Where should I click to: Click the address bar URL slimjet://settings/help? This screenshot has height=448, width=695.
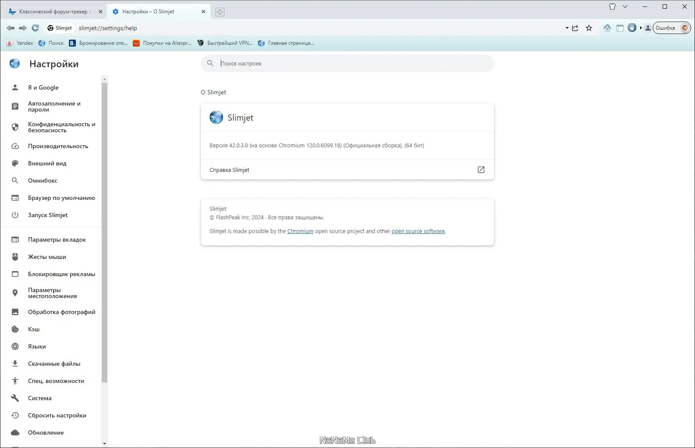[108, 28]
